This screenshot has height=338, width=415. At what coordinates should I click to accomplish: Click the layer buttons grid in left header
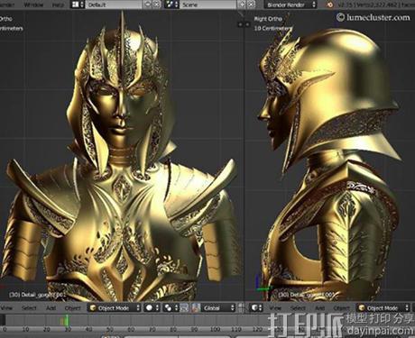pos(241,308)
